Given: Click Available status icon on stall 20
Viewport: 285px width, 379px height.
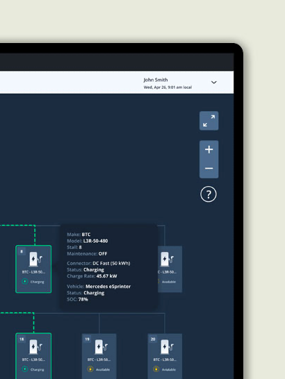Looking at the screenshot, I should (156, 369).
